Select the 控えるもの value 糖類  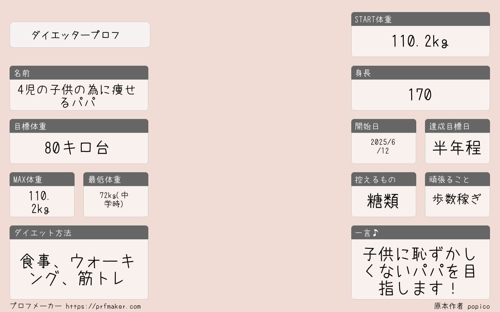(384, 202)
